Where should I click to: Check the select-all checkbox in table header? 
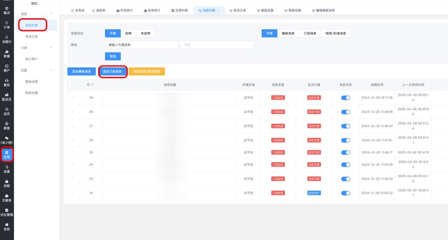pyautogui.click(x=73, y=84)
